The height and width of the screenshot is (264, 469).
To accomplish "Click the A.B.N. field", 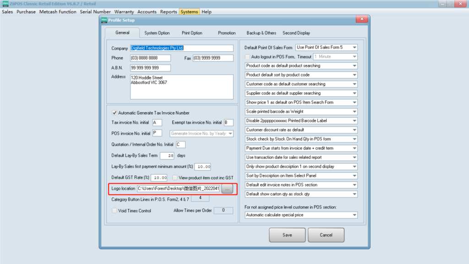I will [x=150, y=68].
